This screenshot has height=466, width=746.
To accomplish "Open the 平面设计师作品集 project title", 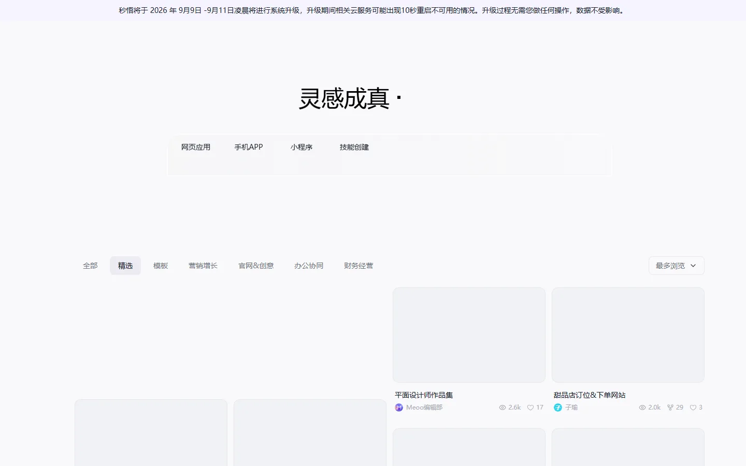I will 424,395.
